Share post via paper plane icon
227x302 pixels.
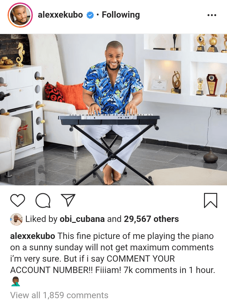68,200
